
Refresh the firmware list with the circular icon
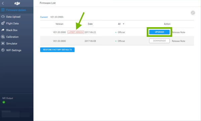(193, 13)
